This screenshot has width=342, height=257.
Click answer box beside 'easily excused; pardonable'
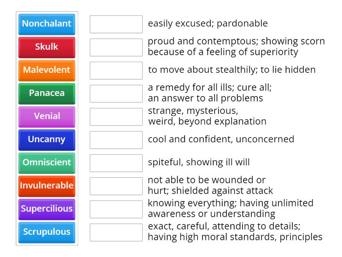pyautogui.click(x=116, y=24)
